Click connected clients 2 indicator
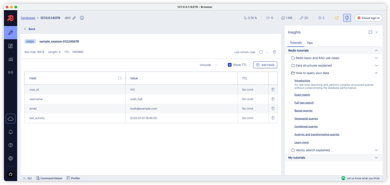The width and height of the screenshot is (390, 185). tap(321, 18)
